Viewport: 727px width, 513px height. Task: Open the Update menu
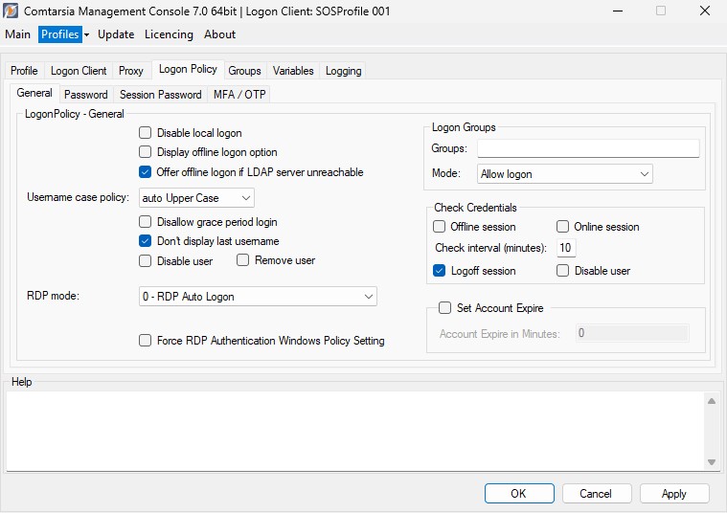(116, 34)
